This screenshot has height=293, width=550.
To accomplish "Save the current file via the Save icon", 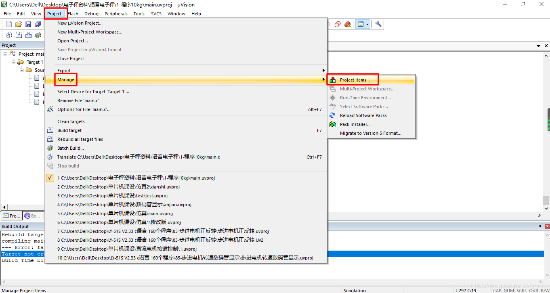I will [x=28, y=24].
